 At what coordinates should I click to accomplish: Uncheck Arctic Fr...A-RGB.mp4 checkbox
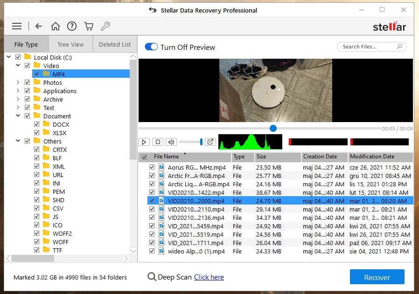coord(152,176)
